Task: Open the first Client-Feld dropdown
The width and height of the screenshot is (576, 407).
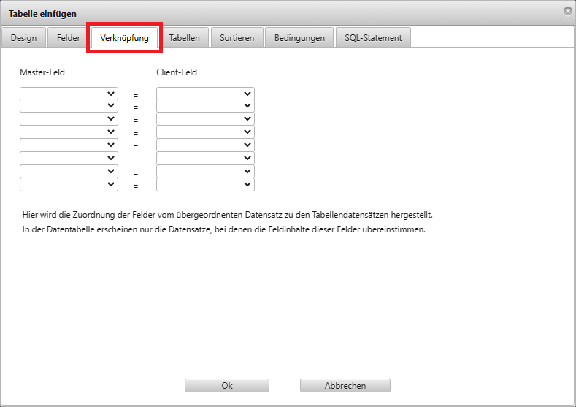Action: coord(205,94)
